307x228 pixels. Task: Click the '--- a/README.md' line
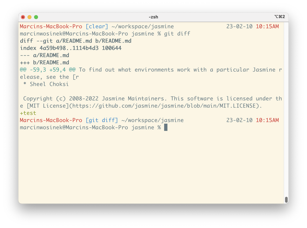click(45, 55)
